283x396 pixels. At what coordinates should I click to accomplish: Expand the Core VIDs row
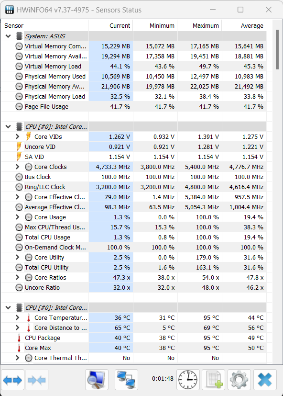pyautogui.click(x=17, y=136)
